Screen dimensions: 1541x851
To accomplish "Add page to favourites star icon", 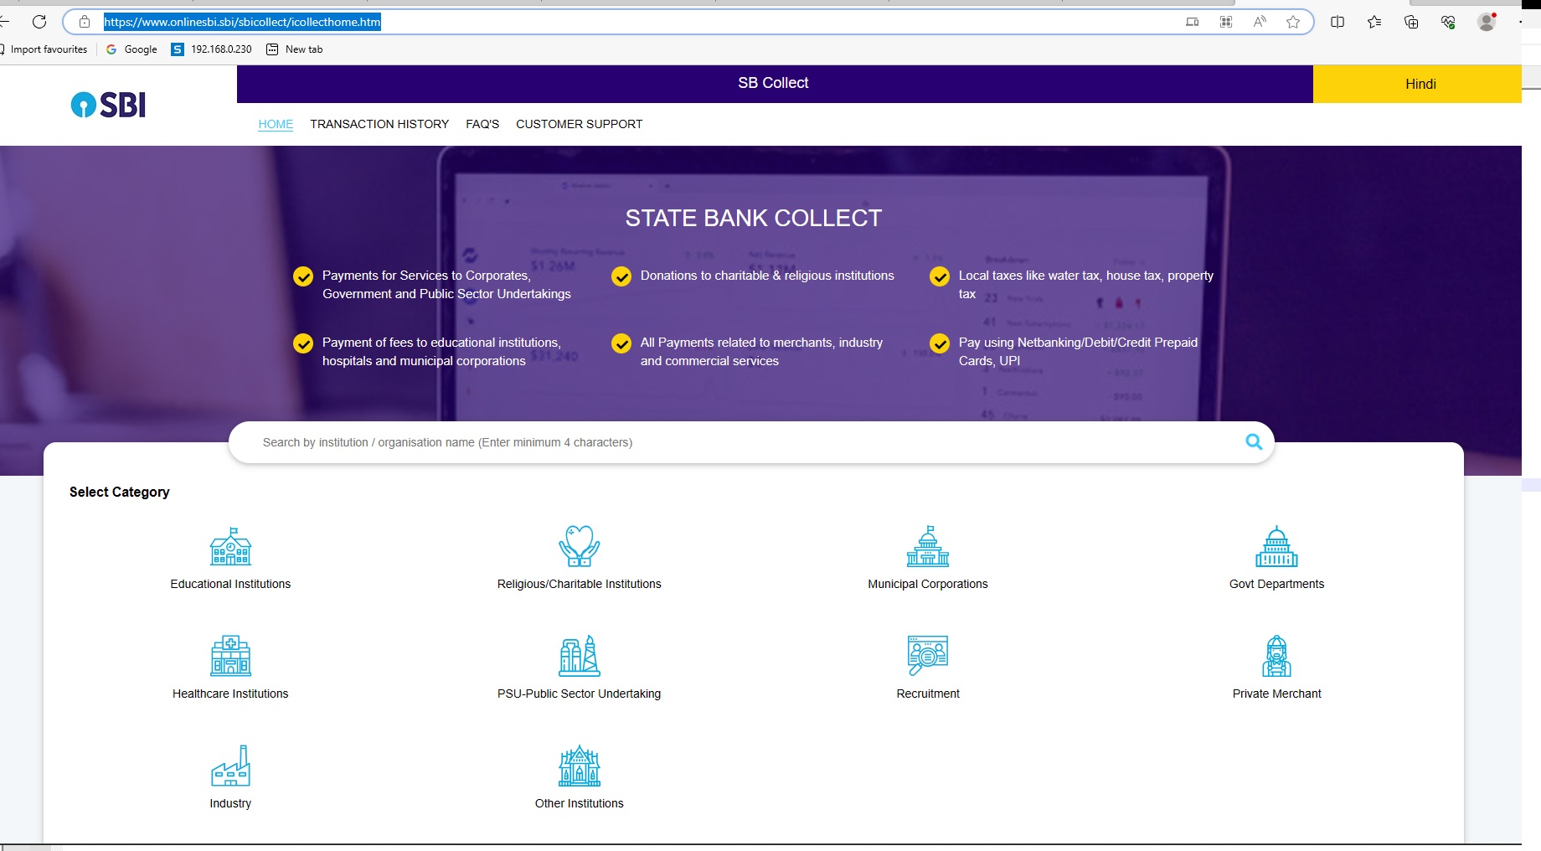I will 1293,22.
